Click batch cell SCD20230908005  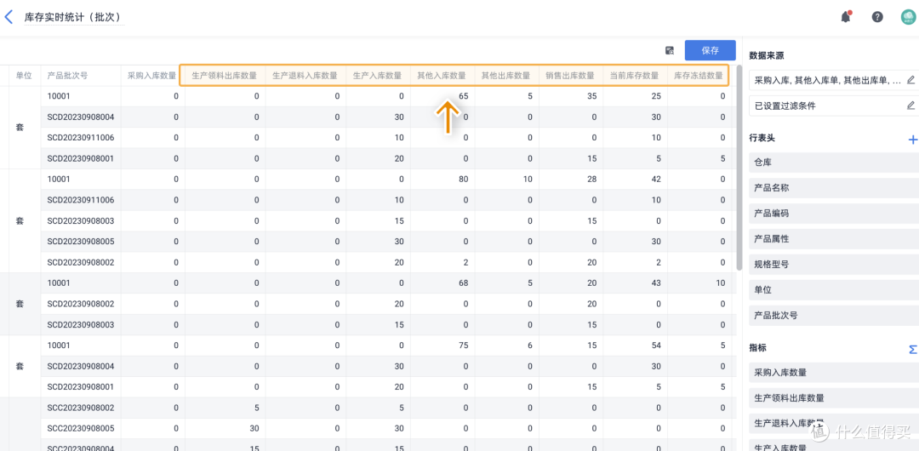tap(81, 242)
